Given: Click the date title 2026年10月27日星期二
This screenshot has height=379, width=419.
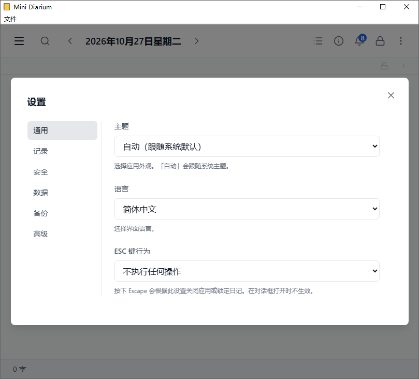Looking at the screenshot, I should (x=133, y=41).
